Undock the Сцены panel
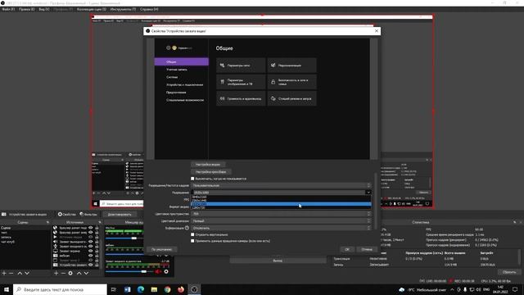The image size is (524, 295). click(47, 222)
